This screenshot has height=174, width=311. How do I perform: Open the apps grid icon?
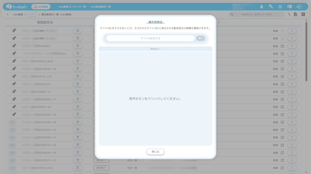(280, 7)
